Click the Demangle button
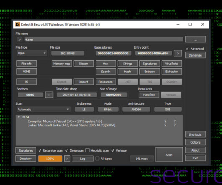222x185 pixels. pos(195,55)
